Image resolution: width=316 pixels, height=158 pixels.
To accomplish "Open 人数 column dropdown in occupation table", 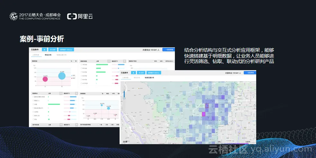I will coord(61,93).
